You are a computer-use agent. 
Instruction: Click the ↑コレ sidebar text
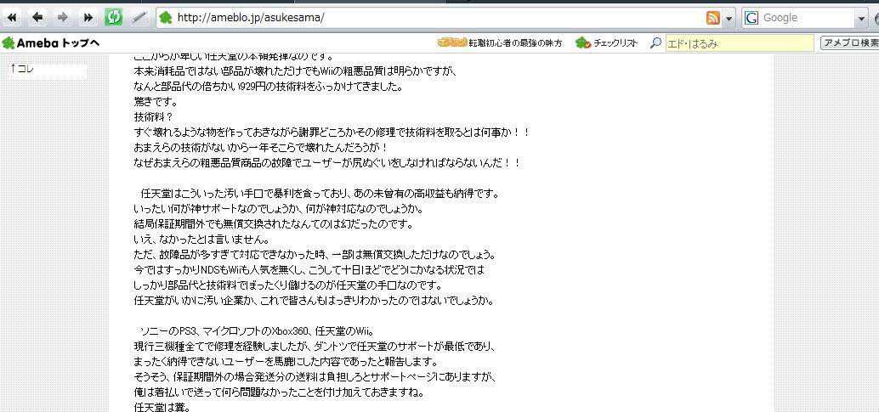pos(22,69)
